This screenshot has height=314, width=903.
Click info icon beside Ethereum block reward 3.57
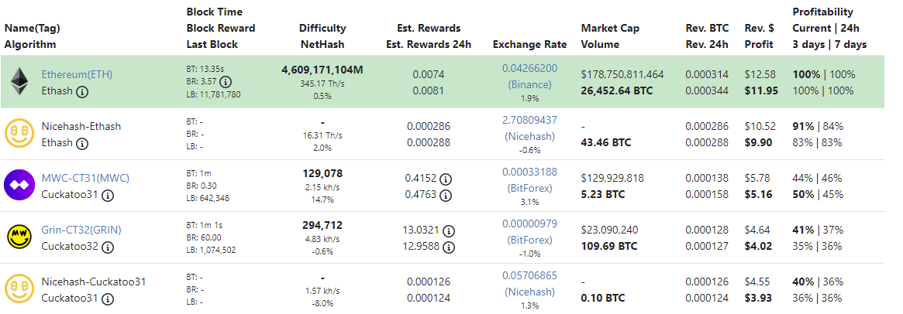pos(226,82)
